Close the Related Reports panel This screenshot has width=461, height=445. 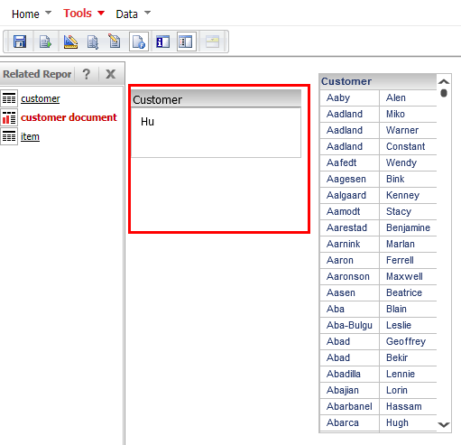(x=111, y=74)
